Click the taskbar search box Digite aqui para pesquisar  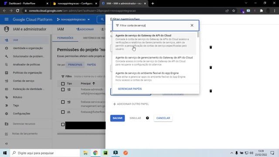tap(45, 153)
